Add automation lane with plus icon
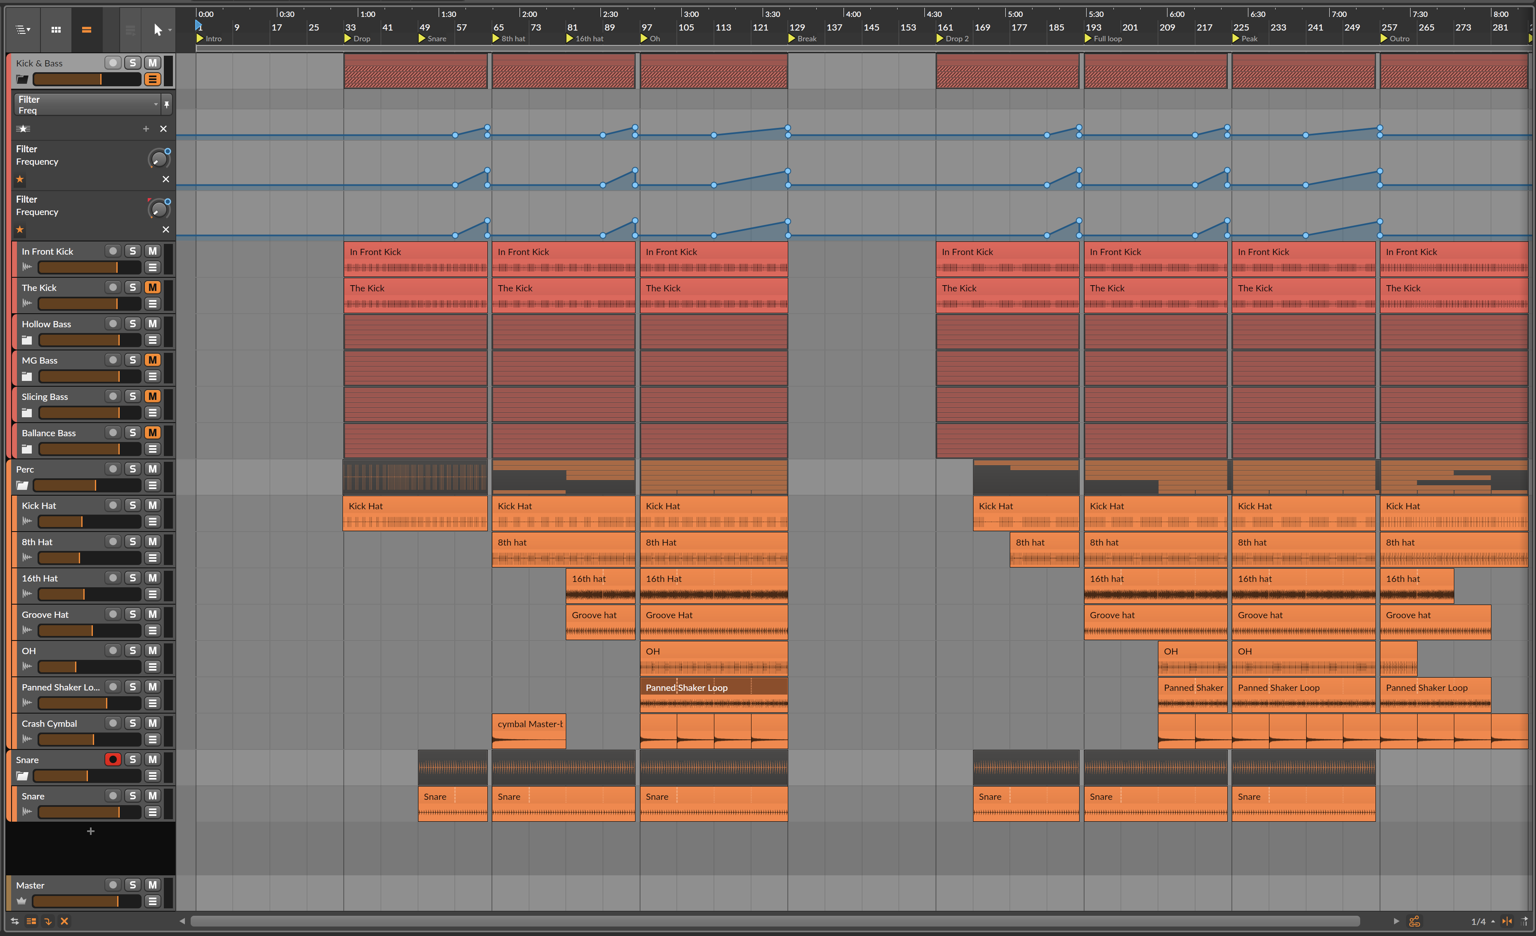 [x=146, y=128]
